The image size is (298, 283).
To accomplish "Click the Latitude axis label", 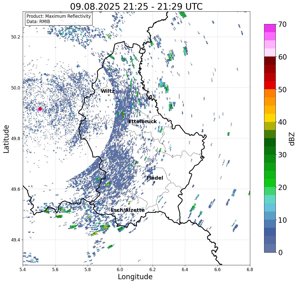I will [x=6, y=139].
